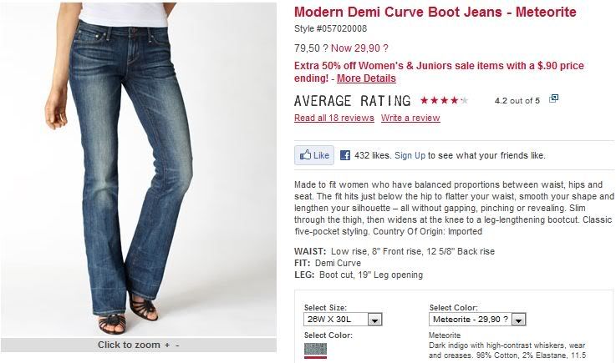
Task: Open the Select Color dropdown arrow
Action: click(518, 320)
